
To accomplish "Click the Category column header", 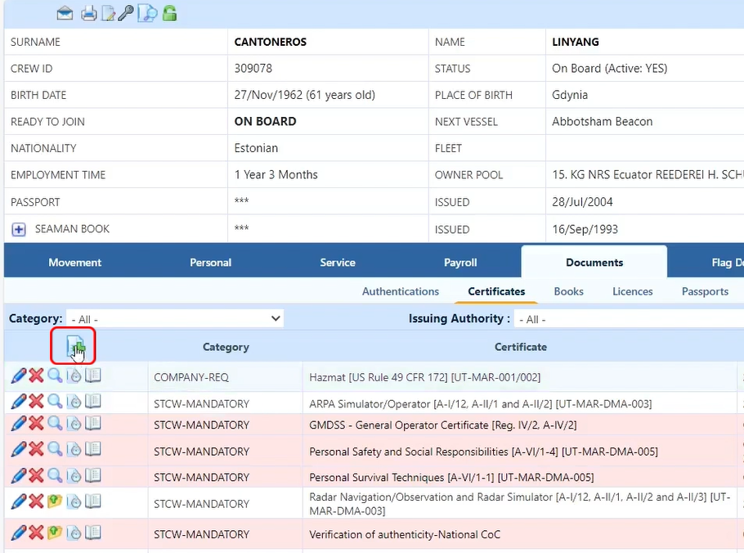I will (x=226, y=347).
